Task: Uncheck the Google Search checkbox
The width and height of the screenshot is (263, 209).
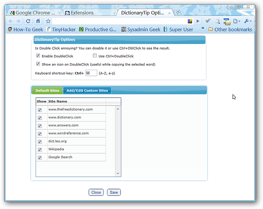Action: (x=40, y=158)
